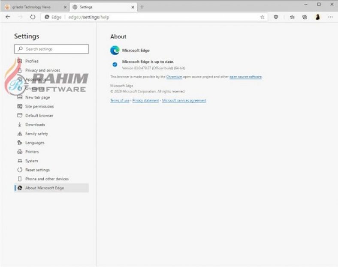Viewport: 338px width, 267px height.
Task: Click the 'Microsoft Edge is up to date' text
Action: coord(148,62)
